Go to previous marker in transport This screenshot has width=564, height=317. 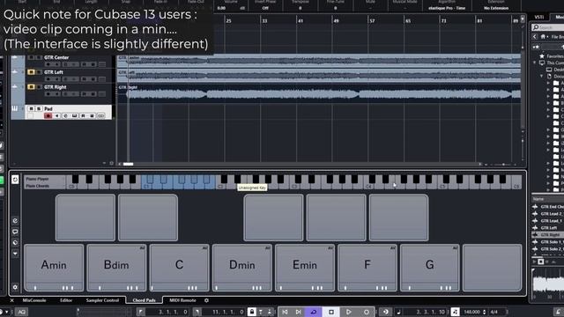[285, 312]
